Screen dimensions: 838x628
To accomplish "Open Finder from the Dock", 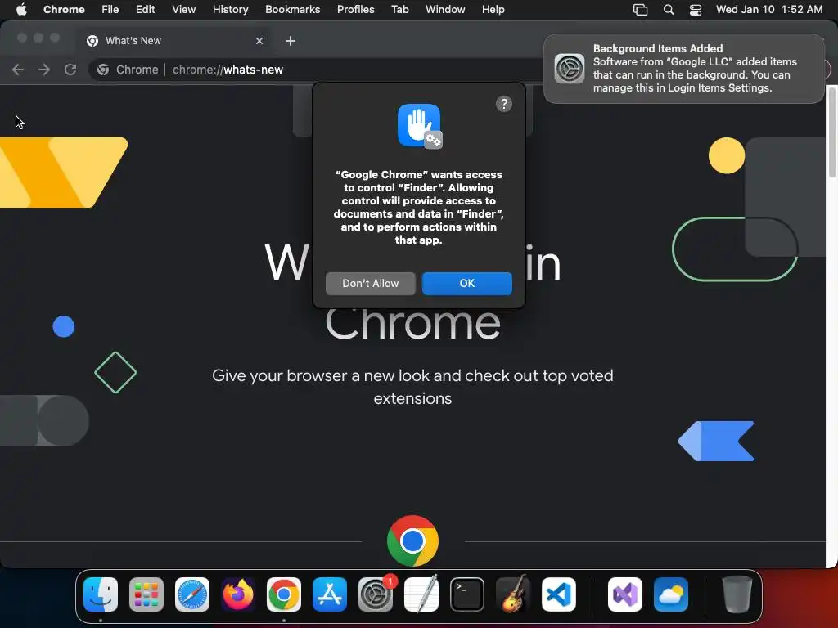I will tap(101, 594).
